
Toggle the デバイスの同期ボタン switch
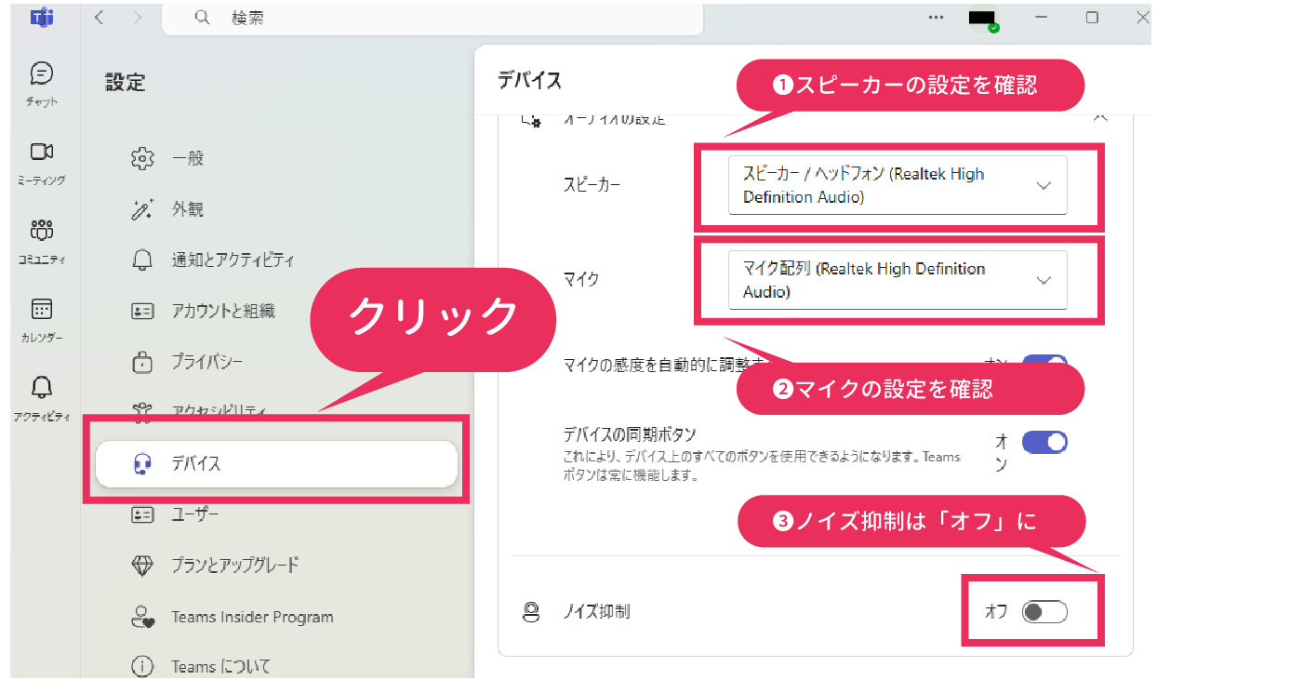[1044, 442]
